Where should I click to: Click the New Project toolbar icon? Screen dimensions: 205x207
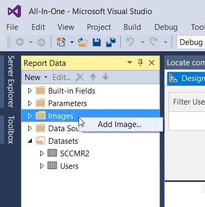61,42
